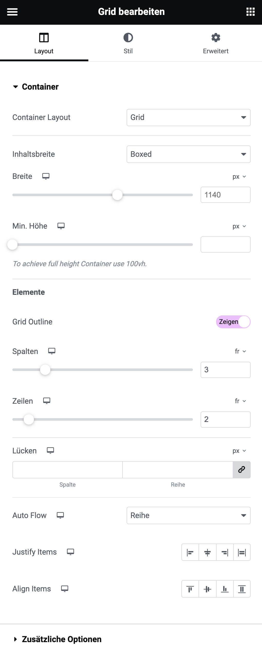Click responsive device icon beside Breite
The height and width of the screenshot is (655, 262).
[x=46, y=176]
